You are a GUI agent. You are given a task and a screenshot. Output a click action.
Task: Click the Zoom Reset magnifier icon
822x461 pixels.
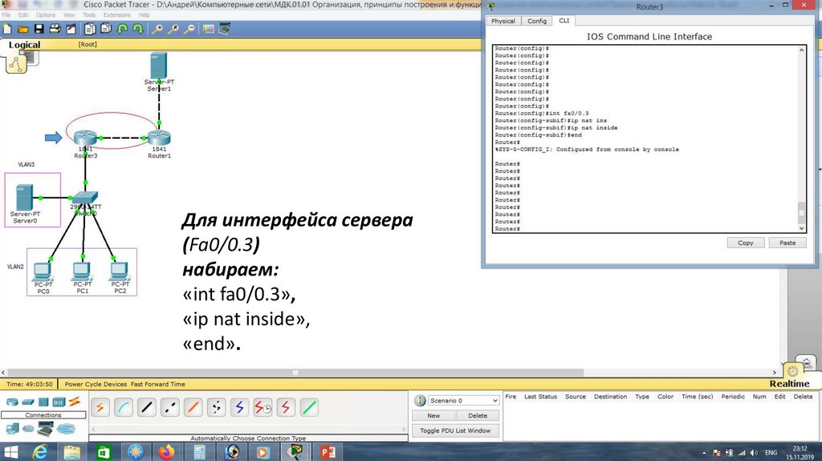coord(173,29)
